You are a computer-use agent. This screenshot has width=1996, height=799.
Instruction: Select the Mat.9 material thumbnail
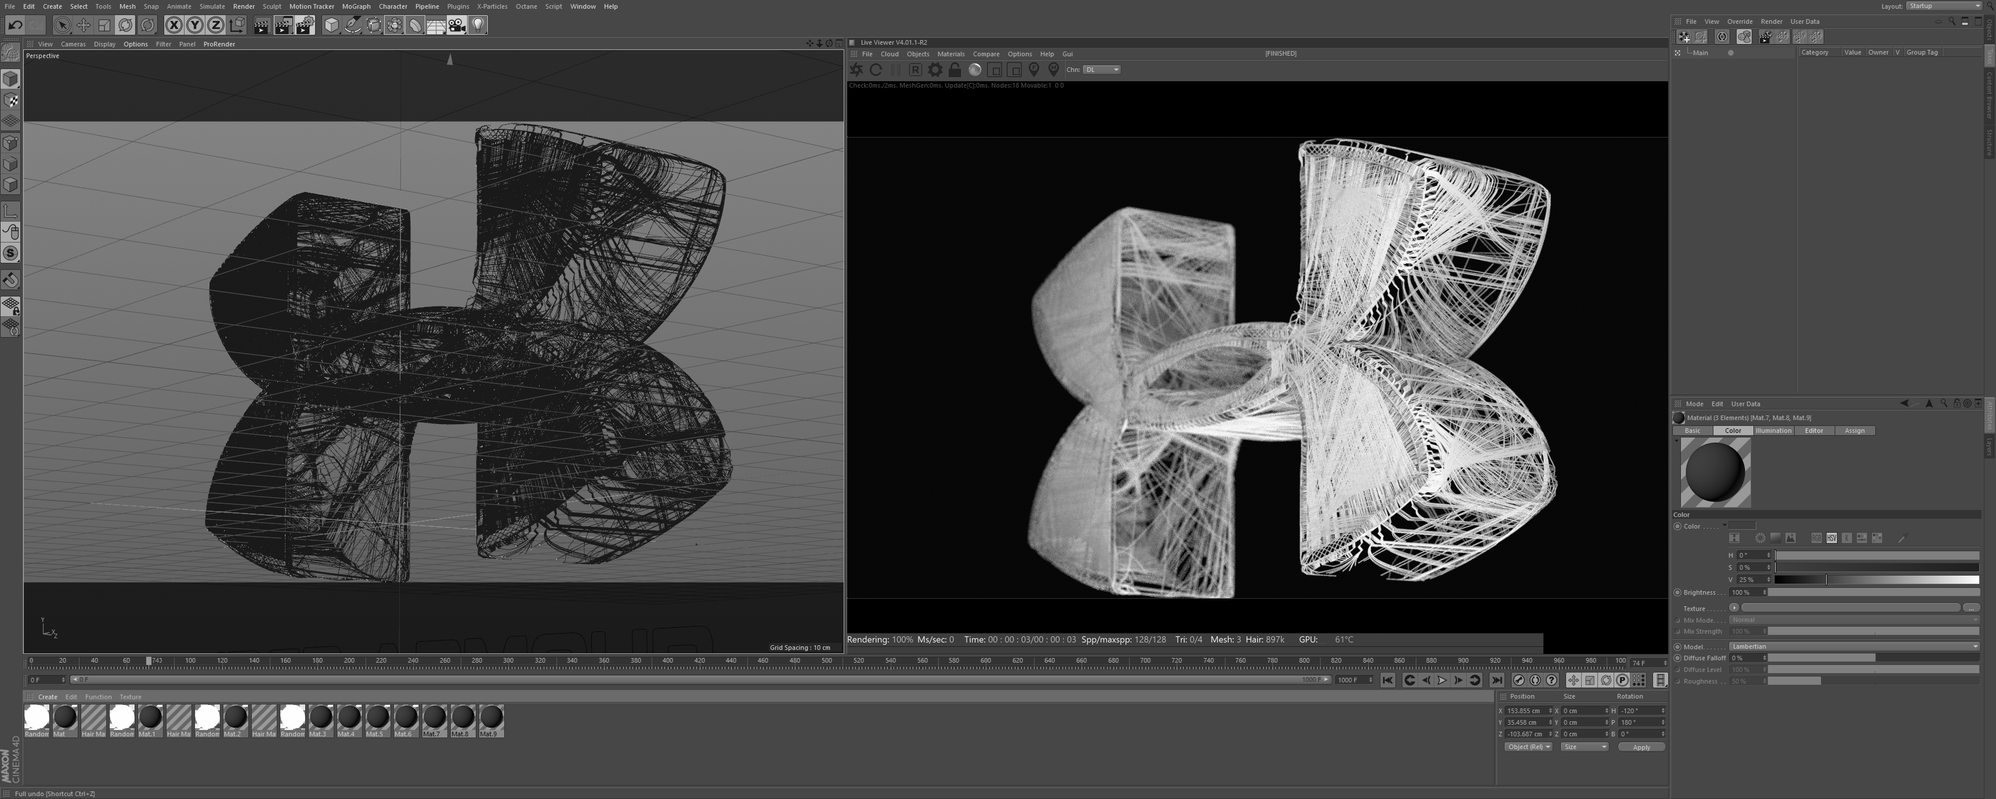tap(490, 721)
